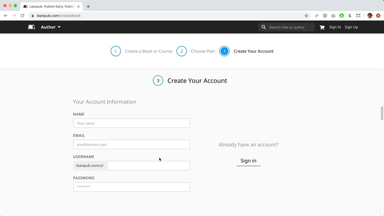The height and width of the screenshot is (216, 384).
Task: Open the shopping cart icon
Action: [x=322, y=27]
